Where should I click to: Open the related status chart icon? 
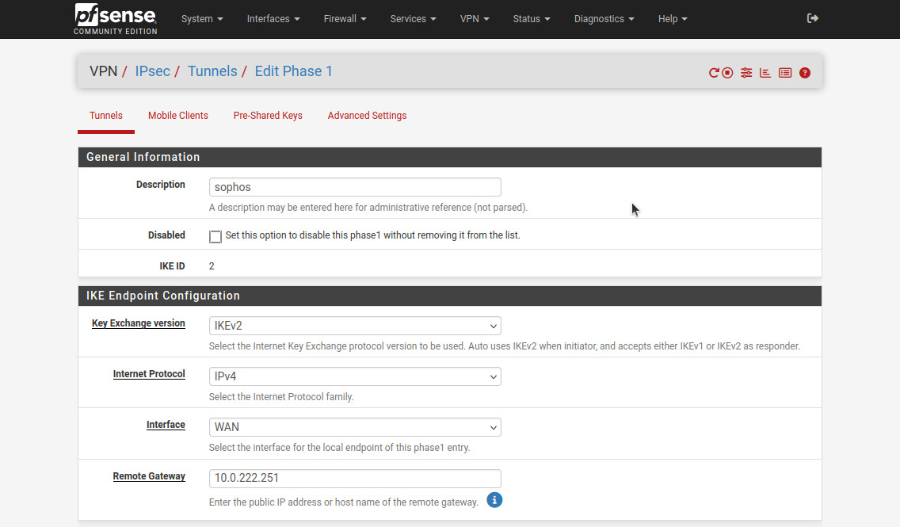click(x=765, y=73)
